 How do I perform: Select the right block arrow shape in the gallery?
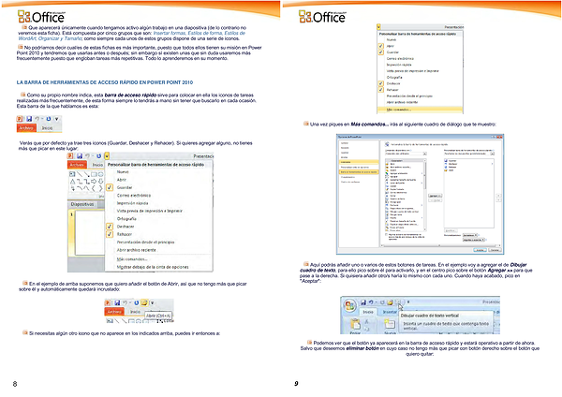click(x=94, y=182)
